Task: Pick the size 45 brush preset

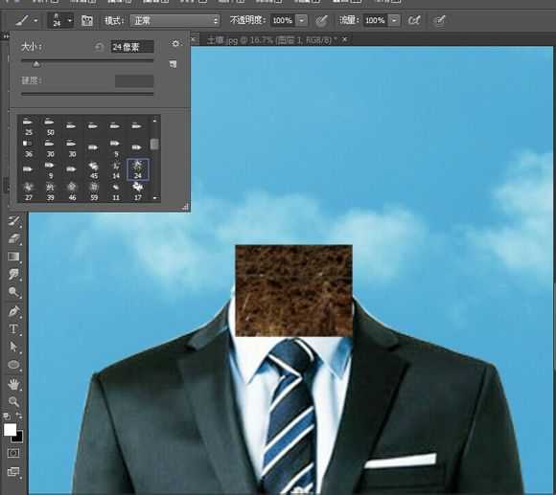Action: (x=94, y=170)
